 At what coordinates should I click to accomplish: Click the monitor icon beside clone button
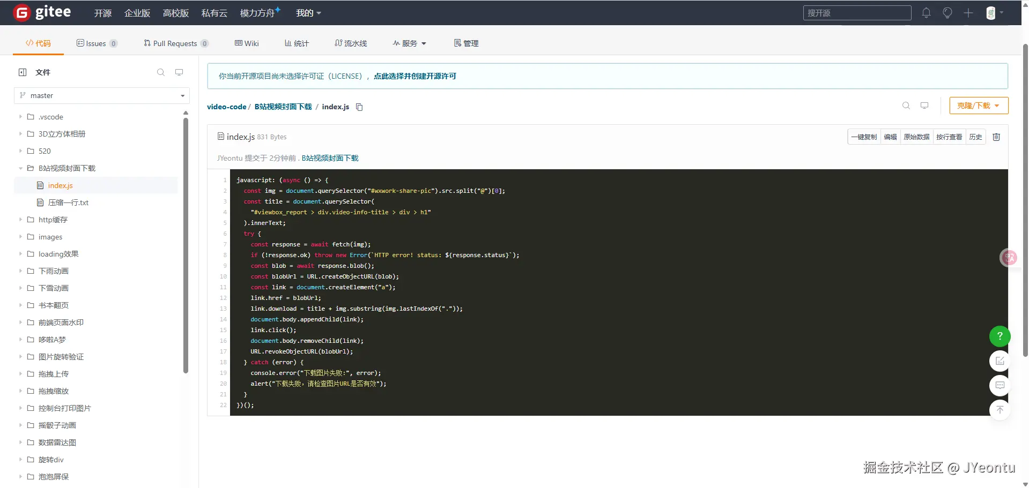[x=924, y=106]
